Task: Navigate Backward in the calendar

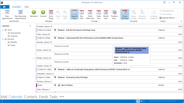Action: 34,14
